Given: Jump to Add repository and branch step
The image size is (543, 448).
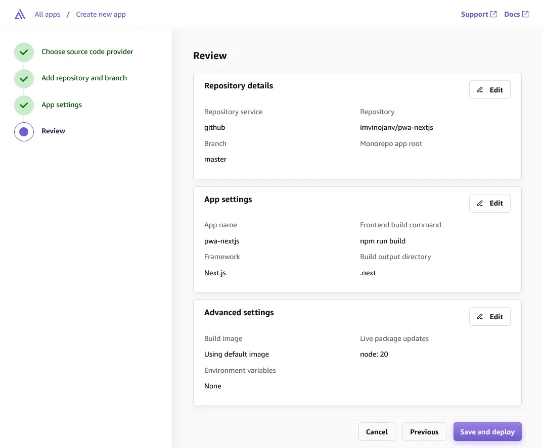Looking at the screenshot, I should 84,78.
